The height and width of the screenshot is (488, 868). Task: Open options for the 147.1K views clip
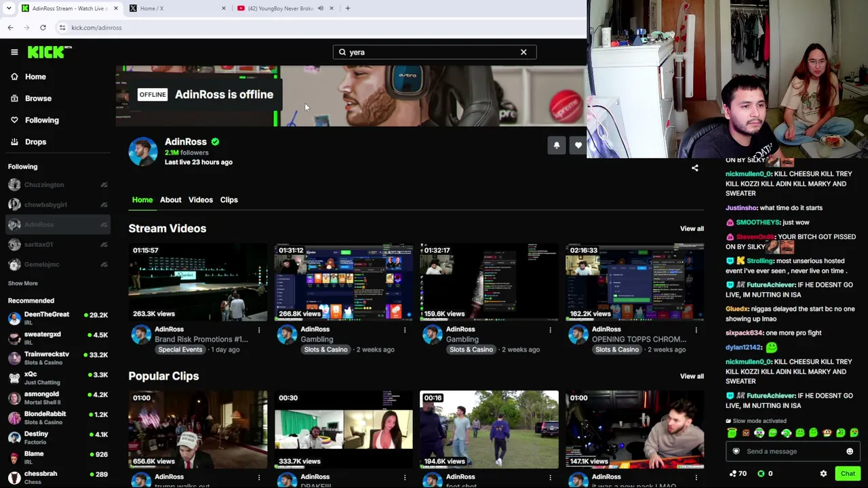click(x=696, y=478)
